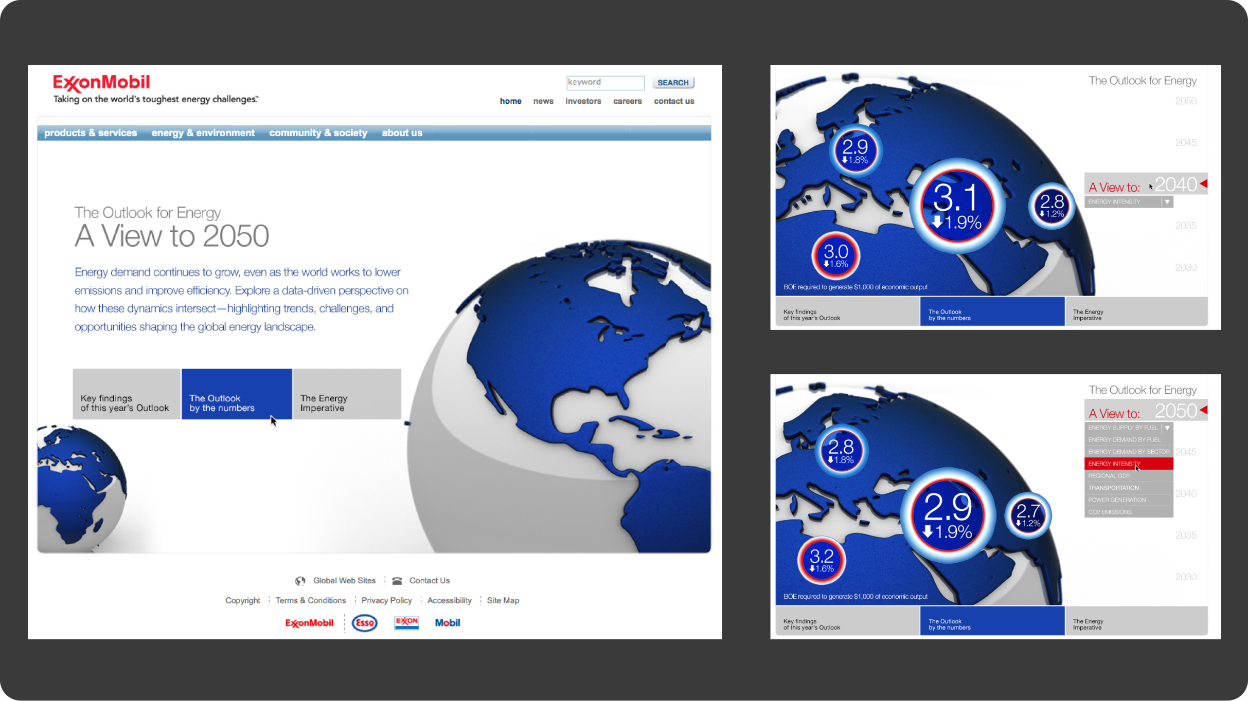Select year 2045 in top-right panel timeline

pyautogui.click(x=1186, y=143)
